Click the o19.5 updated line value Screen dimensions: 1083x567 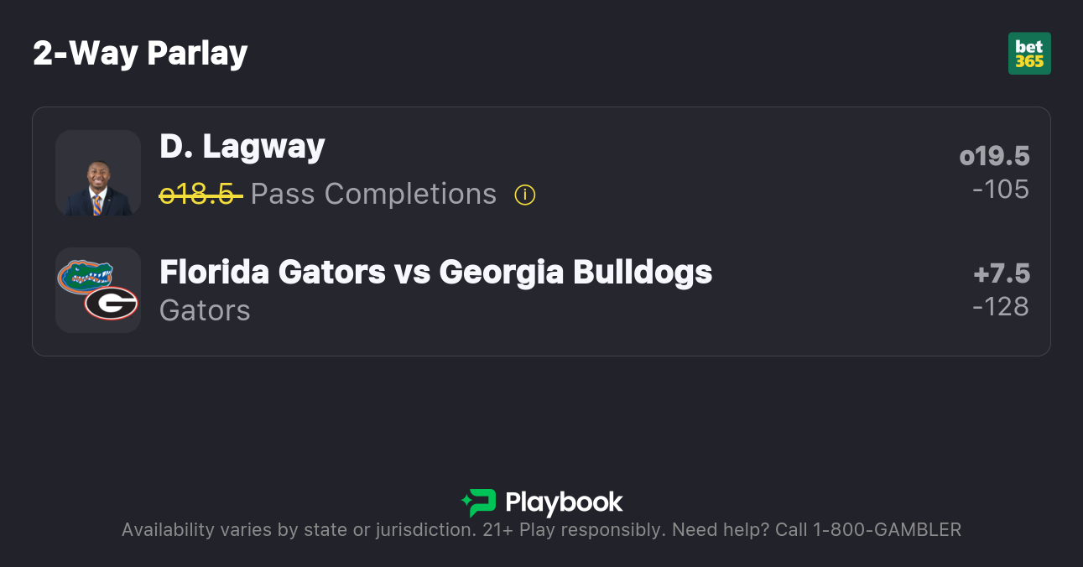tap(994, 157)
